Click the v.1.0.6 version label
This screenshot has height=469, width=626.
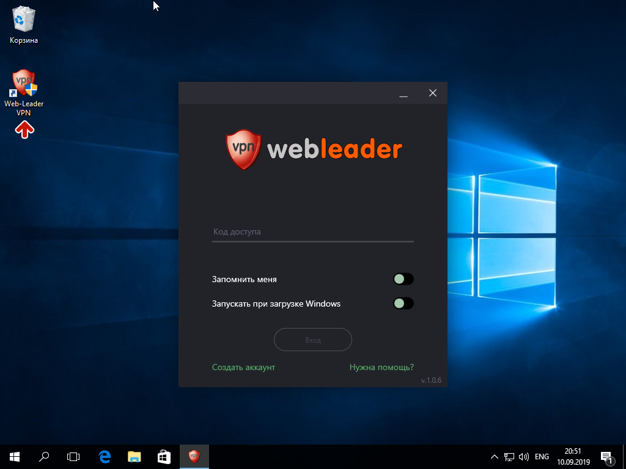coord(431,380)
